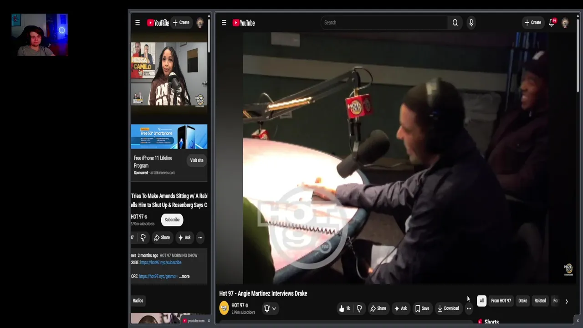Close the youtube.com tab label
583x328 pixels.
(x=209, y=321)
